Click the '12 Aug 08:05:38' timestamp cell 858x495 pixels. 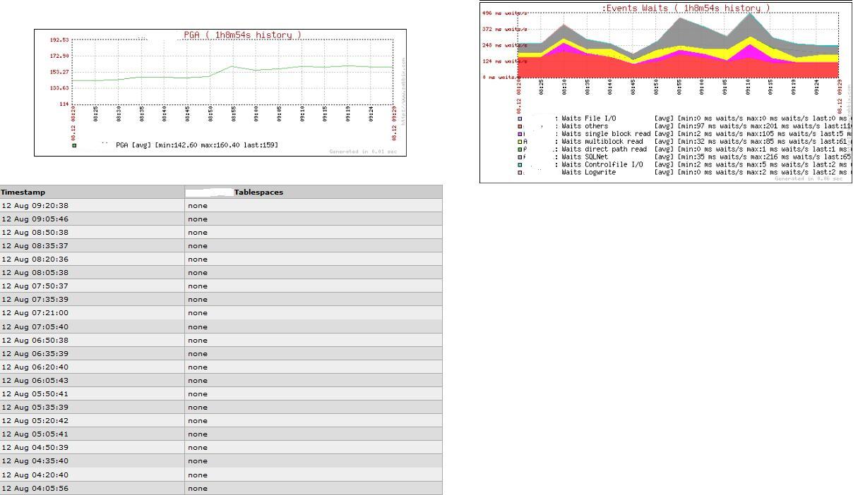point(92,272)
